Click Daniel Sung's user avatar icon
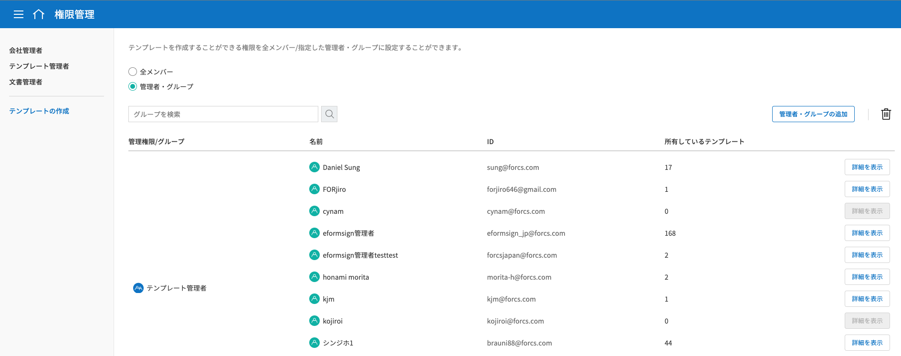901x356 pixels. point(314,167)
